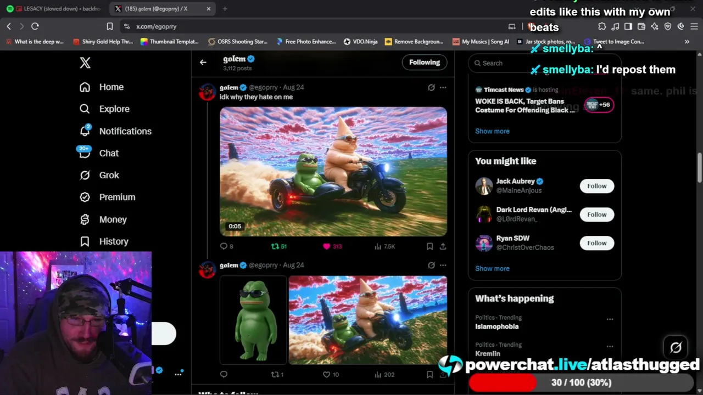This screenshot has width=703, height=395.
Task: Like the post with 10 likes
Action: coord(331,375)
